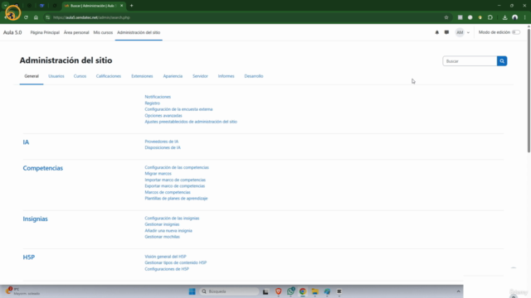531x298 pixels.
Task: Switch to the Servidor tab
Action: pos(200,76)
